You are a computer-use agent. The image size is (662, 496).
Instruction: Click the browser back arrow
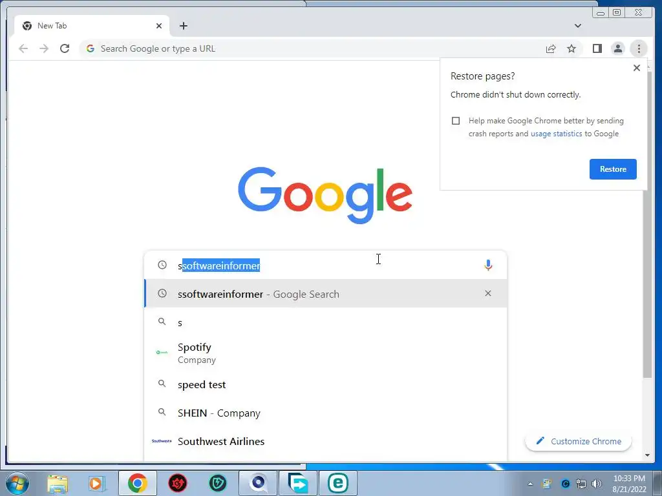[x=23, y=48]
